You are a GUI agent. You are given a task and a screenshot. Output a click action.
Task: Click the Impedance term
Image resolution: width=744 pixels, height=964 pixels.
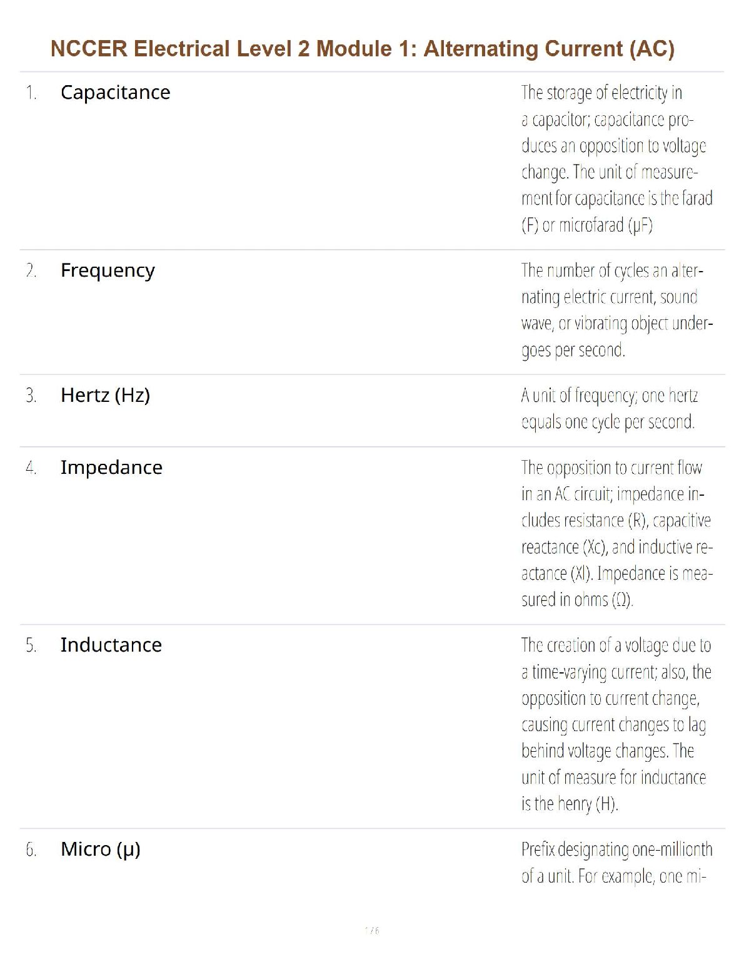(x=111, y=467)
